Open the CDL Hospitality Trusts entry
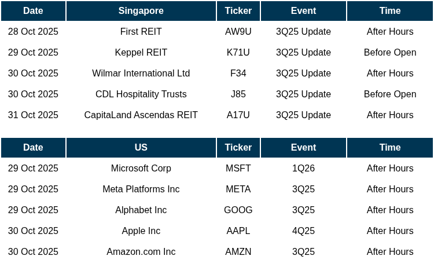This screenshot has width=434, height=263. click(x=141, y=94)
